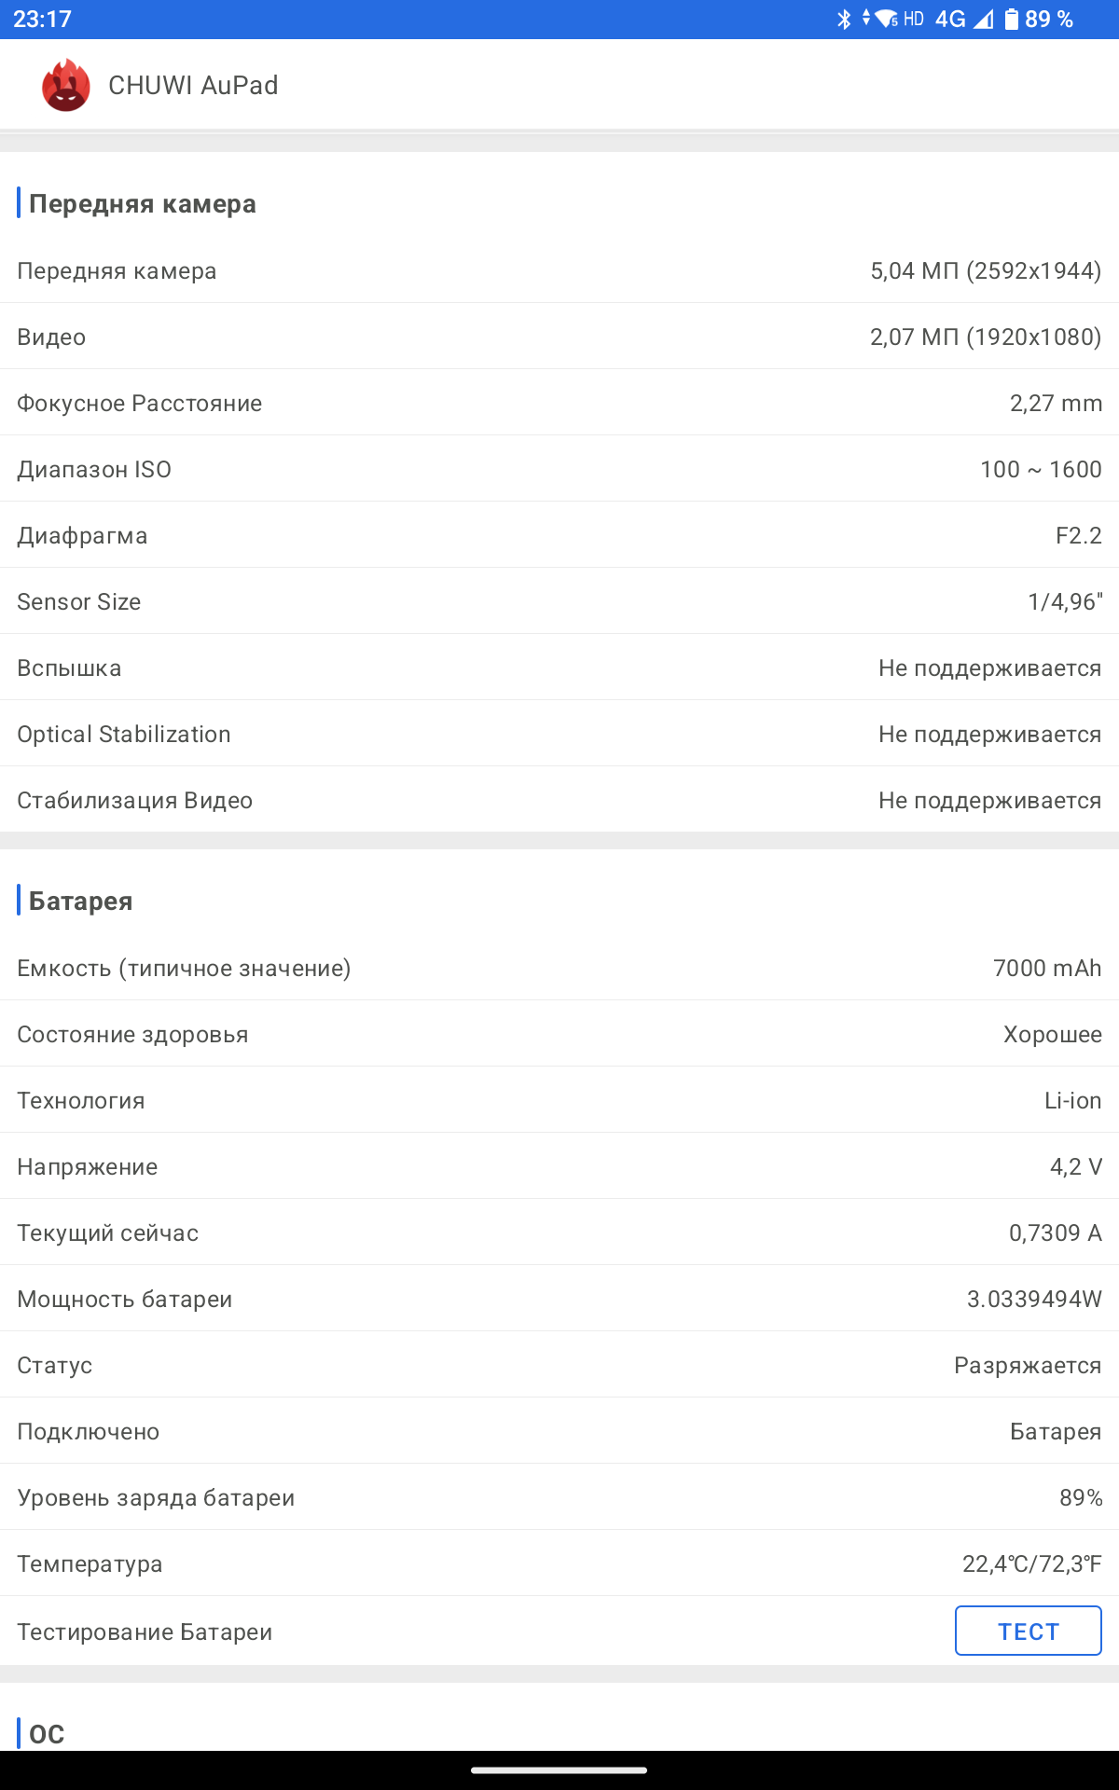This screenshot has width=1119, height=1790.
Task: Tap the Температура row
Action: point(559,1563)
